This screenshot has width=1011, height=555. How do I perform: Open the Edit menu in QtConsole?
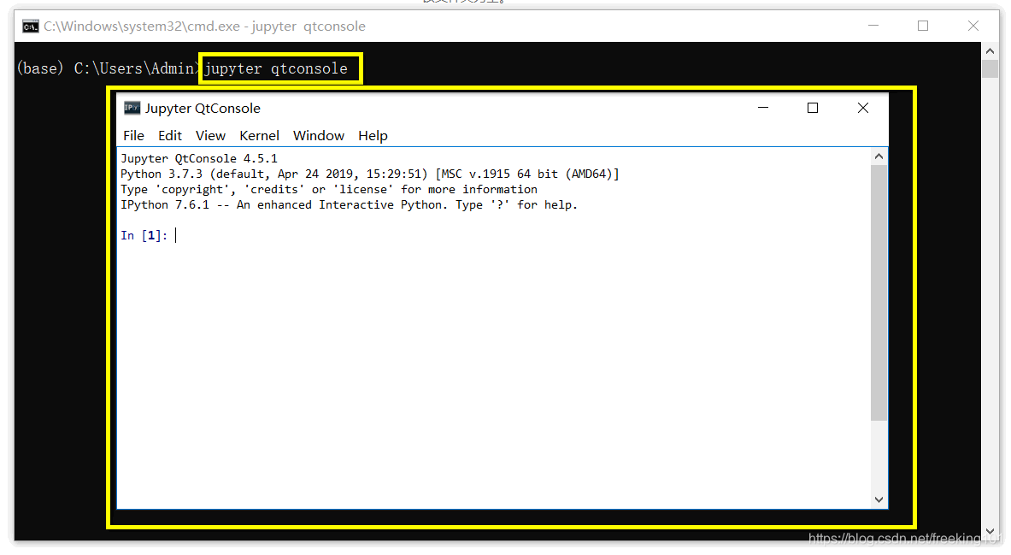coord(170,135)
